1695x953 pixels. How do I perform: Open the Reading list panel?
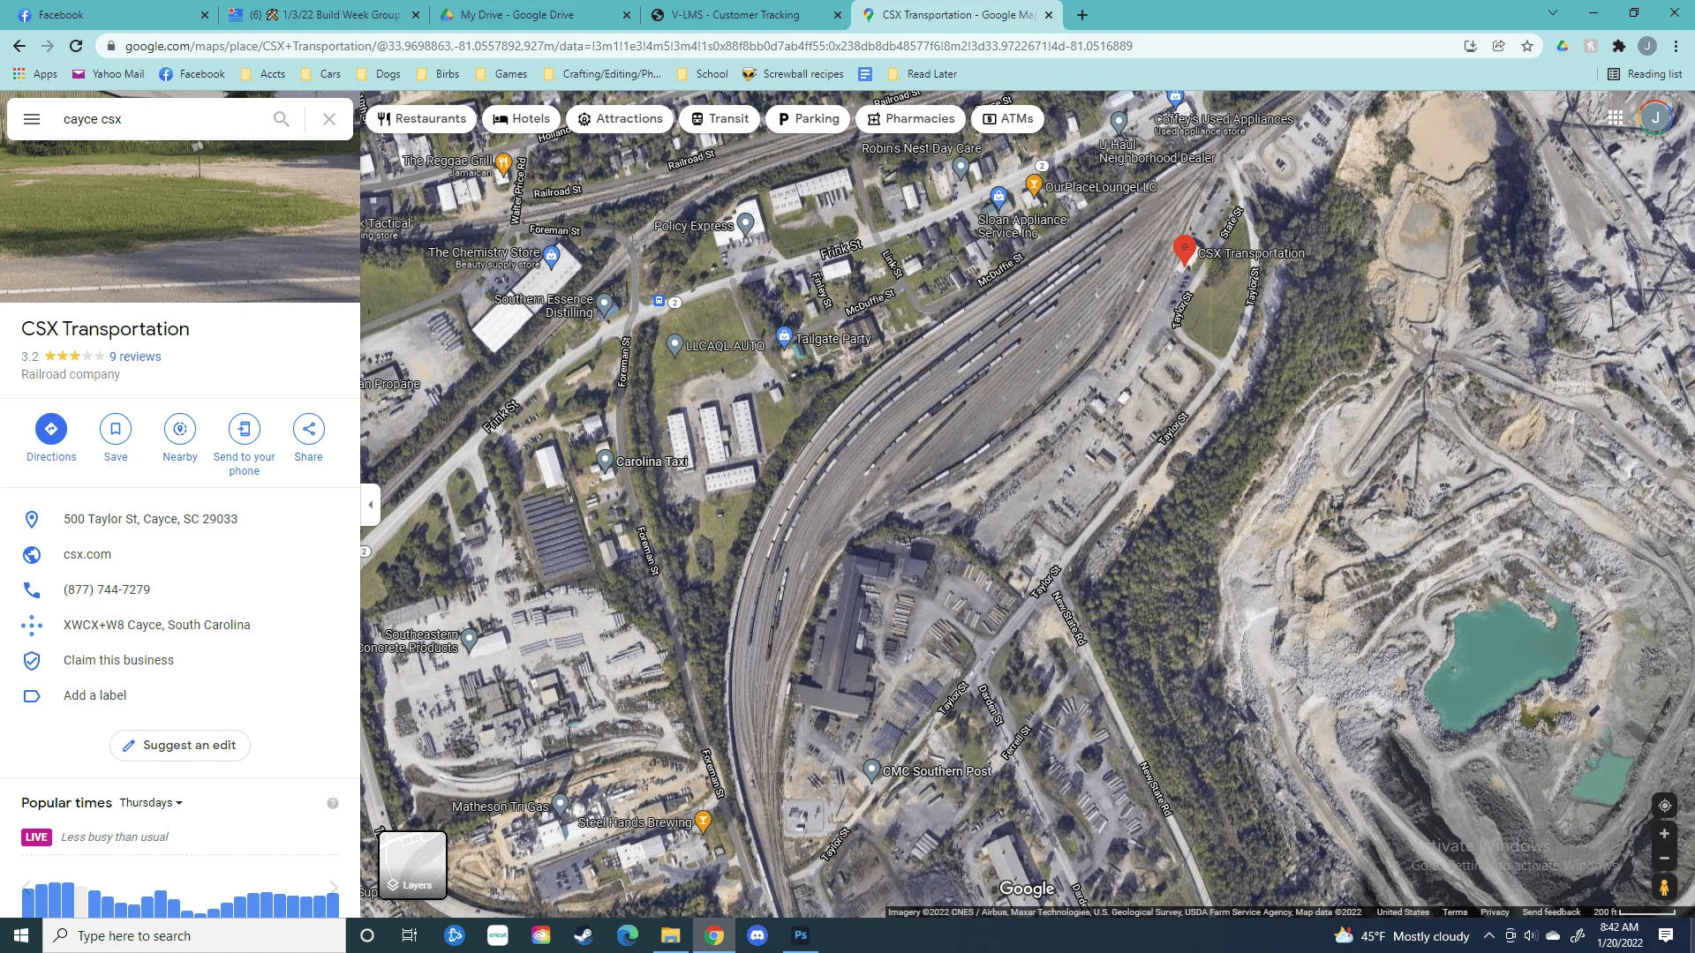coord(1645,74)
